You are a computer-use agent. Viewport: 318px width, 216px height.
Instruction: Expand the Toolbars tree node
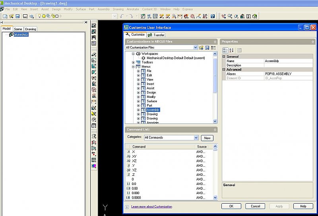click(x=133, y=62)
